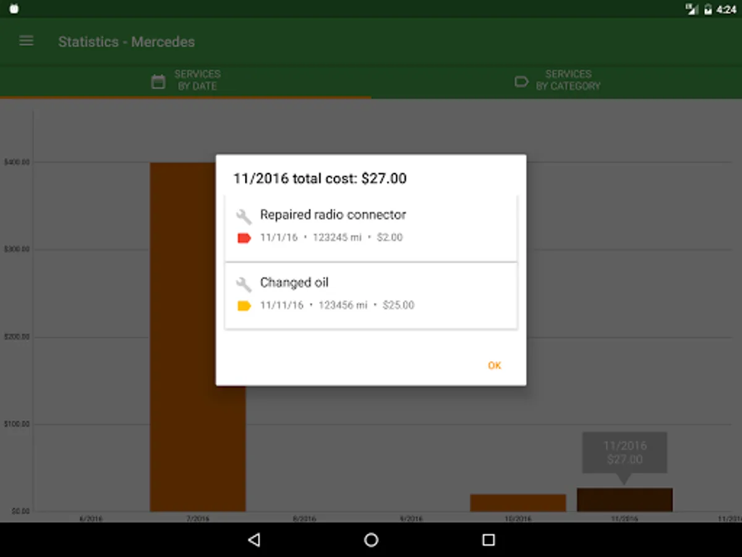Click the 6/2016 axis label
Image resolution: width=742 pixels, height=557 pixels.
click(91, 518)
